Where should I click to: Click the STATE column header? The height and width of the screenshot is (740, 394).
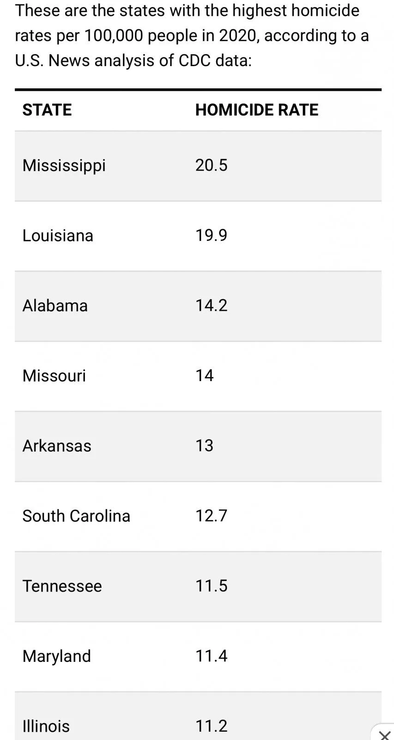47,110
